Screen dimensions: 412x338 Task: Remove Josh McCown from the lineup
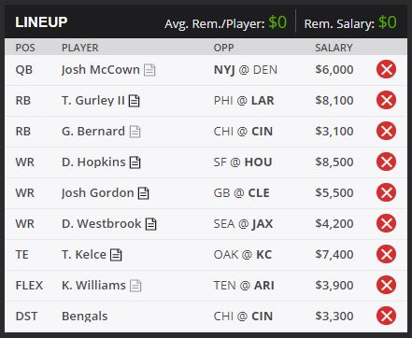click(x=386, y=69)
